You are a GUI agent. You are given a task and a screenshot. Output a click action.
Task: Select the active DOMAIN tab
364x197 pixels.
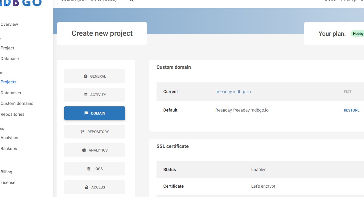tap(95, 113)
